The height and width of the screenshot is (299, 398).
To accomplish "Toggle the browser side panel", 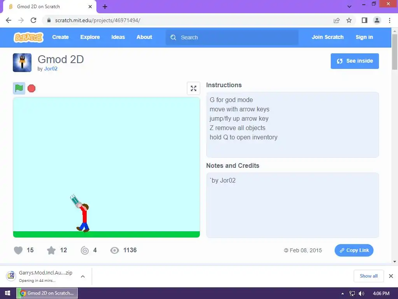I will 365,20.
